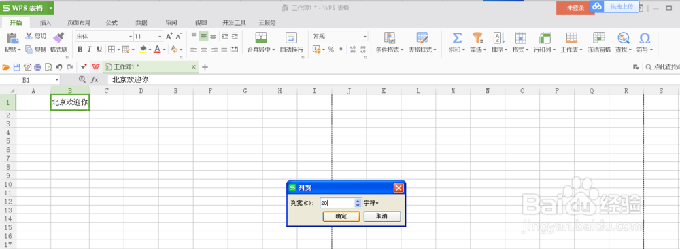The height and width of the screenshot is (249, 680).
Task: Click the Table Style (表格样式) icon
Action: (x=422, y=38)
